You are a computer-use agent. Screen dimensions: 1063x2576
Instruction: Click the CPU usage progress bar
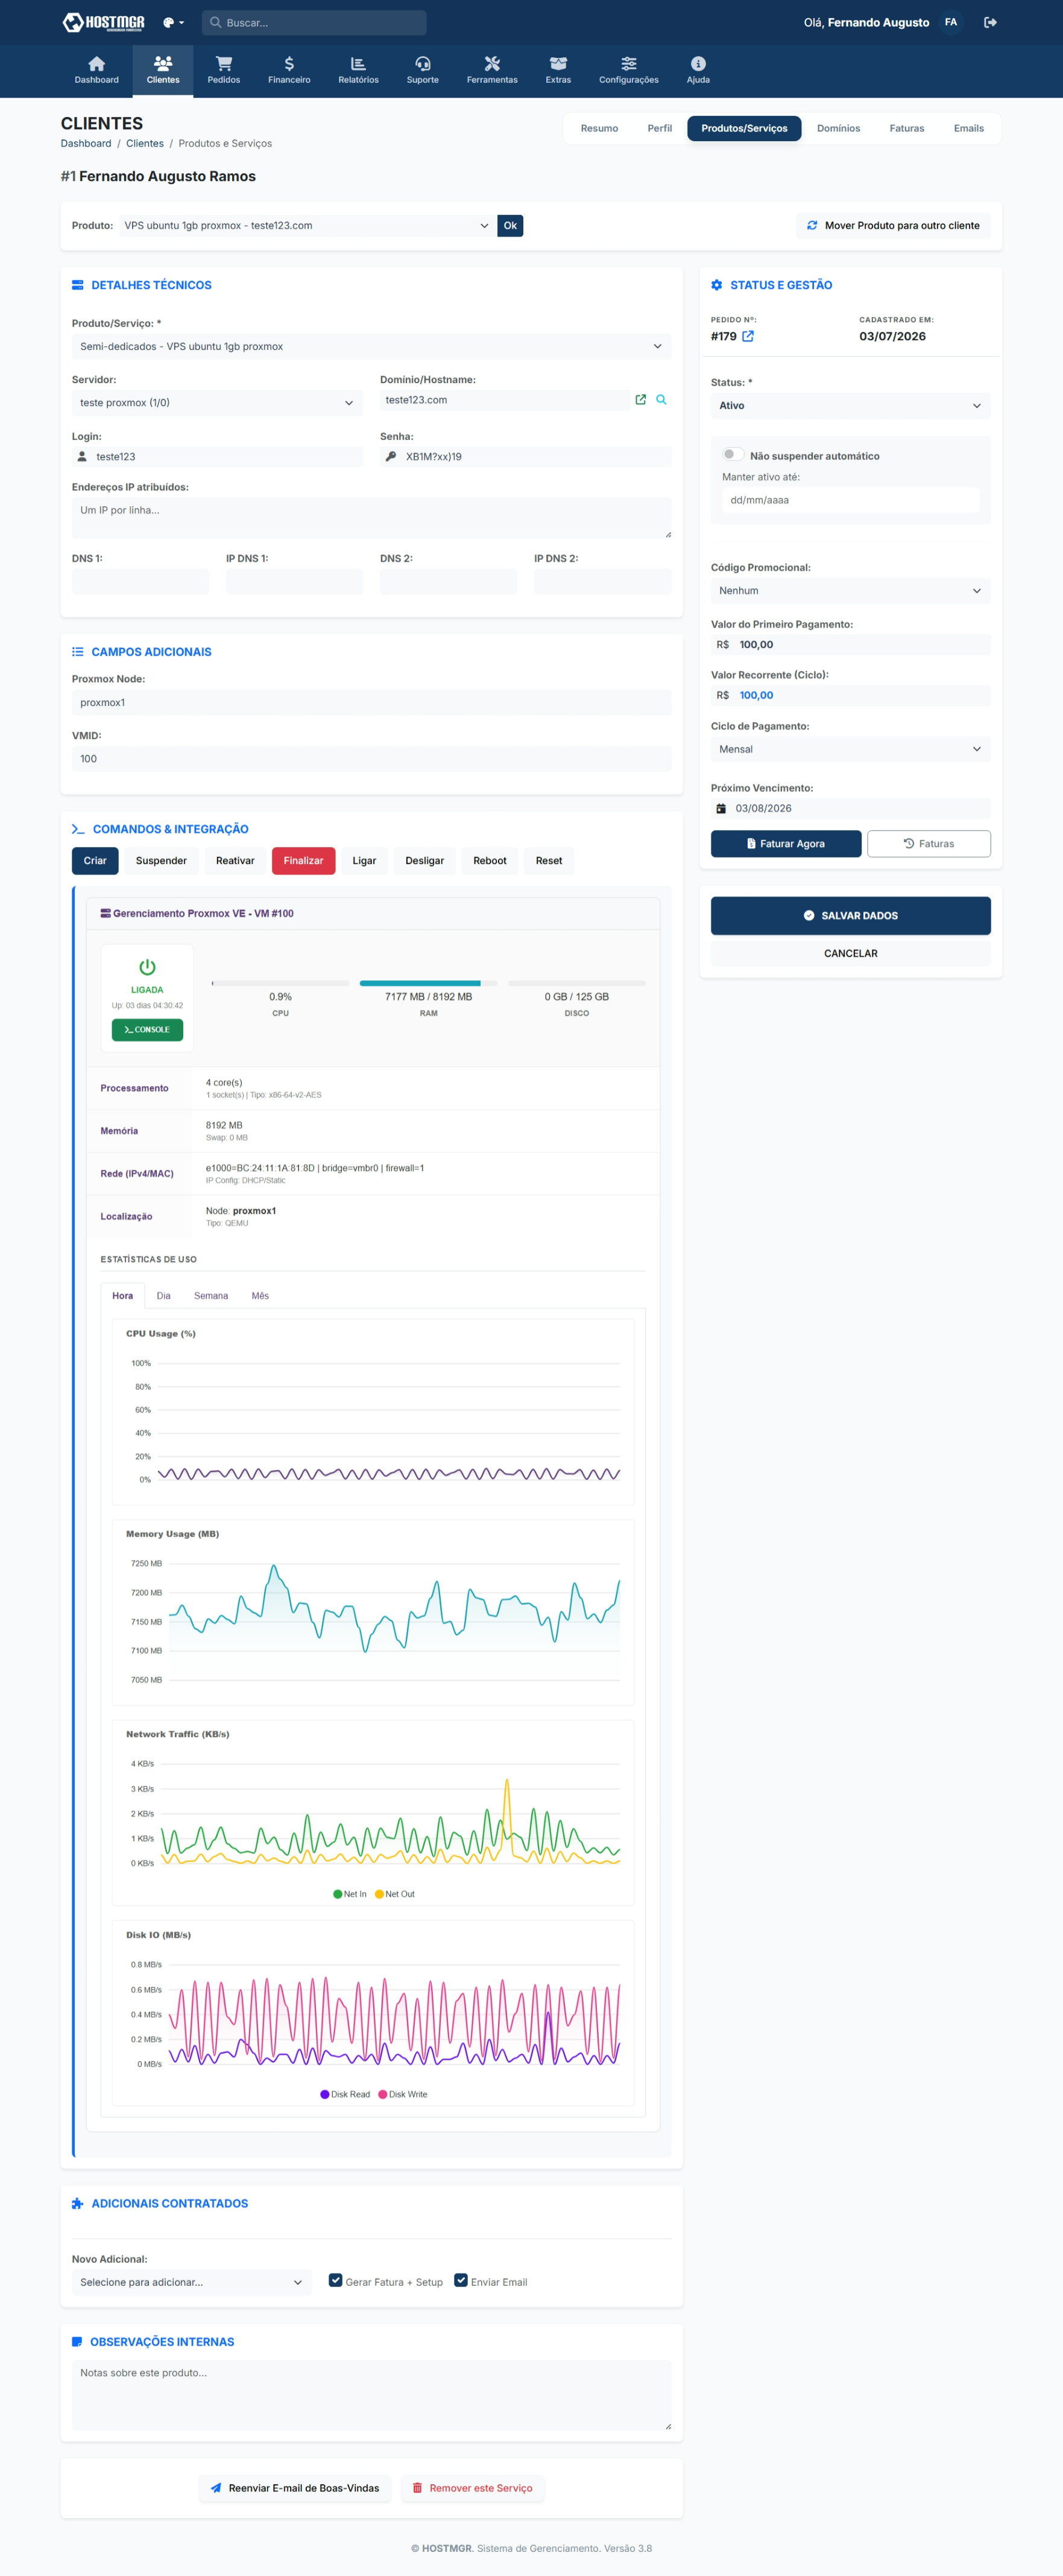tap(281, 983)
